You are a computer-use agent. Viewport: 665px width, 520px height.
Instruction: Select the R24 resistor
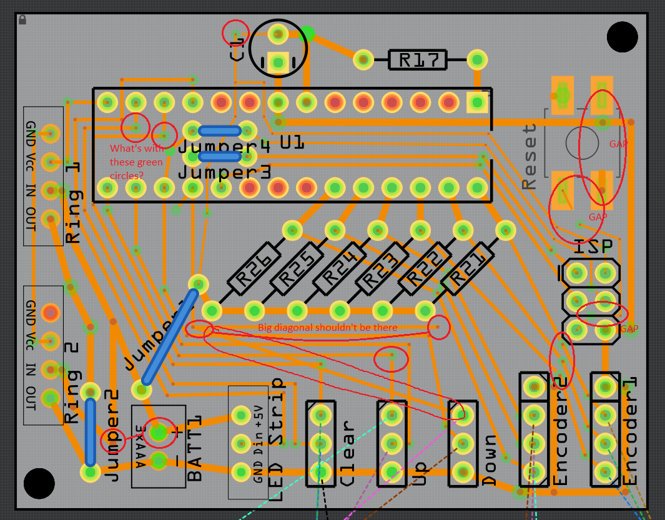click(339, 269)
